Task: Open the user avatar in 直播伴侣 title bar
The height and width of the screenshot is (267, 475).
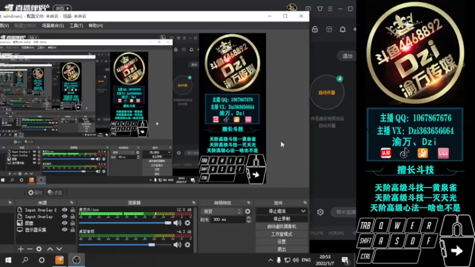Action: [292, 8]
